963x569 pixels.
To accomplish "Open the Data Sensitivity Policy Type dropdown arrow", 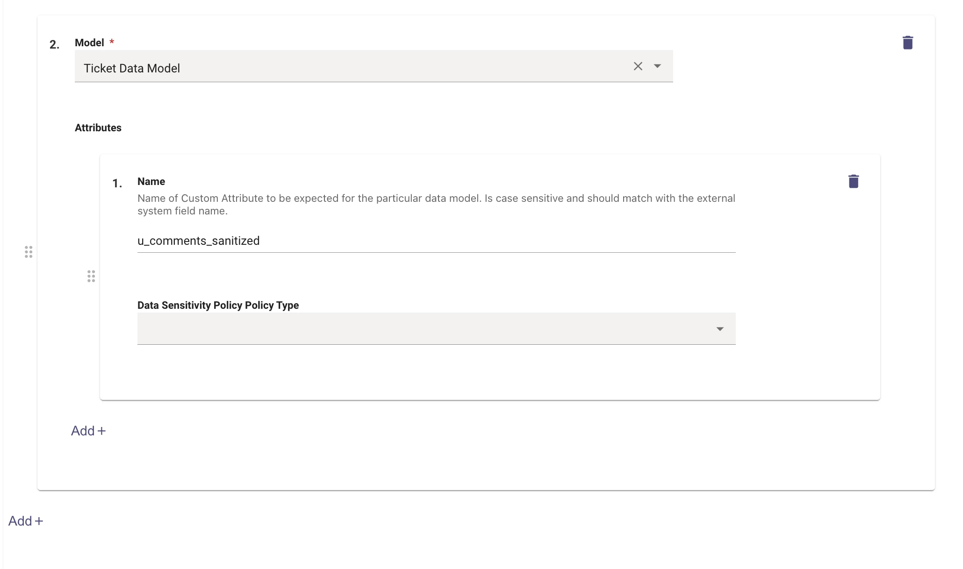I will click(720, 329).
